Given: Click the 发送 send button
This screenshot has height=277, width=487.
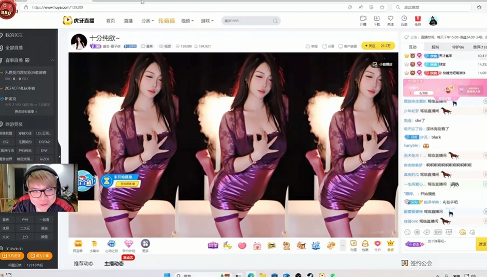Looking at the screenshot, I should 481,244.
